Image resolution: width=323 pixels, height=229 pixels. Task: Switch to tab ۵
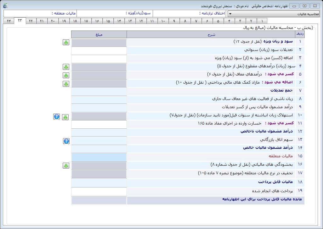tap(218, 21)
